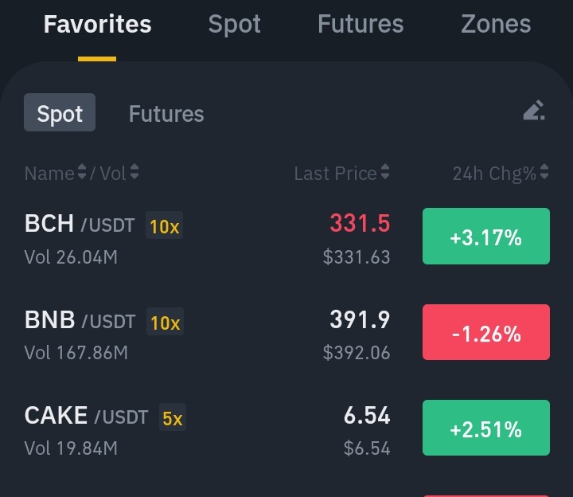Switch to top Spot tab
This screenshot has height=497, width=573.
(x=234, y=25)
